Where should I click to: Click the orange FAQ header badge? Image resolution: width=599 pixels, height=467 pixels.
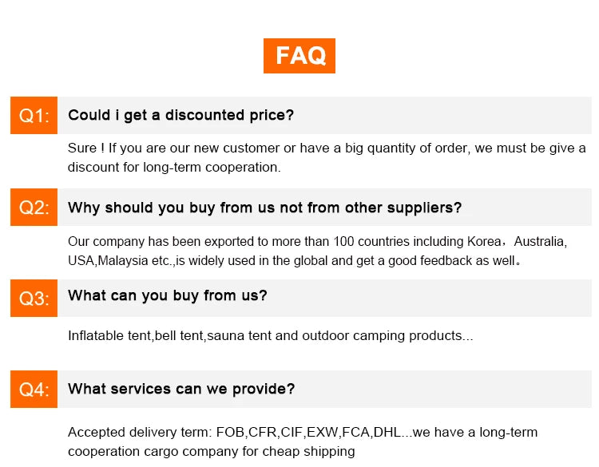[299, 56]
